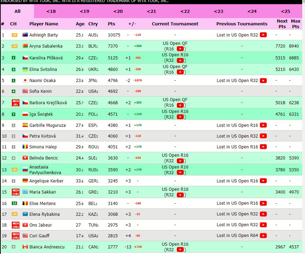The height and width of the screenshot is (254, 305).
Task: Switch to the <22 age tab
Action: (185, 11)
